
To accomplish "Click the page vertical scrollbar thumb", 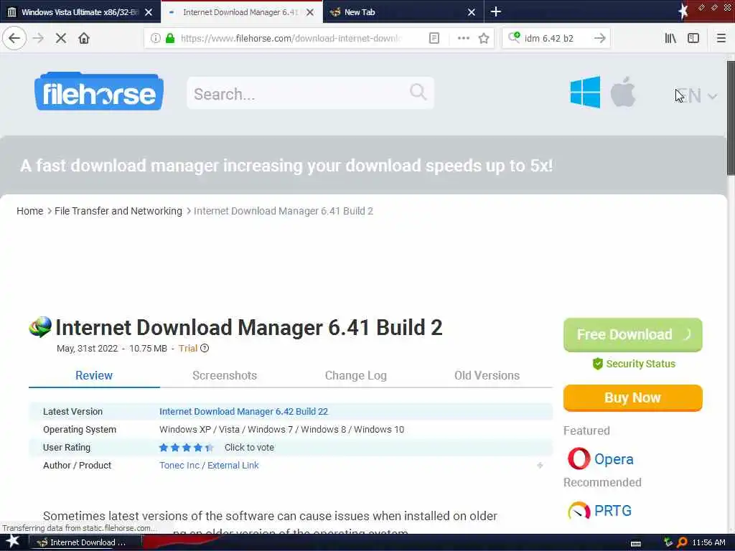I will (x=730, y=118).
